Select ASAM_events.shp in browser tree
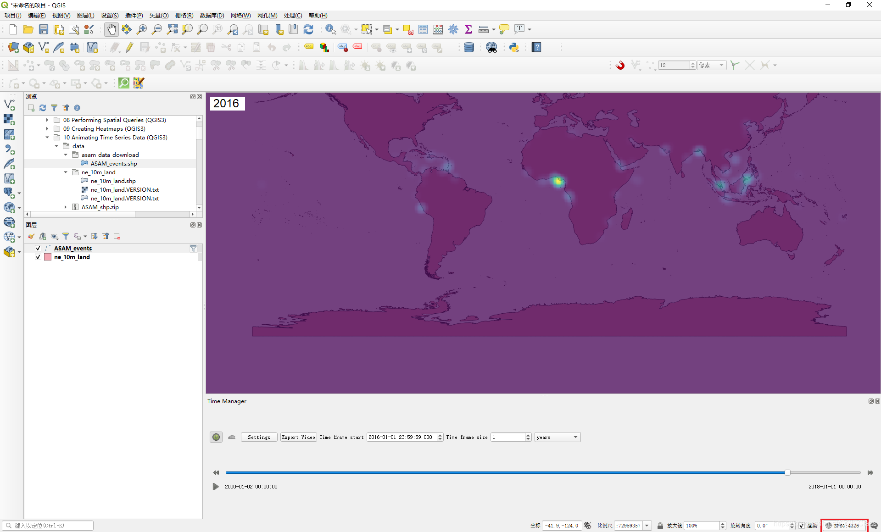 click(x=114, y=164)
